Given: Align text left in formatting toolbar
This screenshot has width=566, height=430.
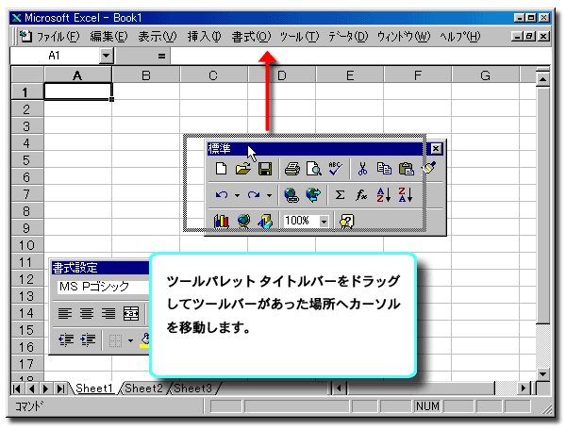Looking at the screenshot, I should pos(65,313).
